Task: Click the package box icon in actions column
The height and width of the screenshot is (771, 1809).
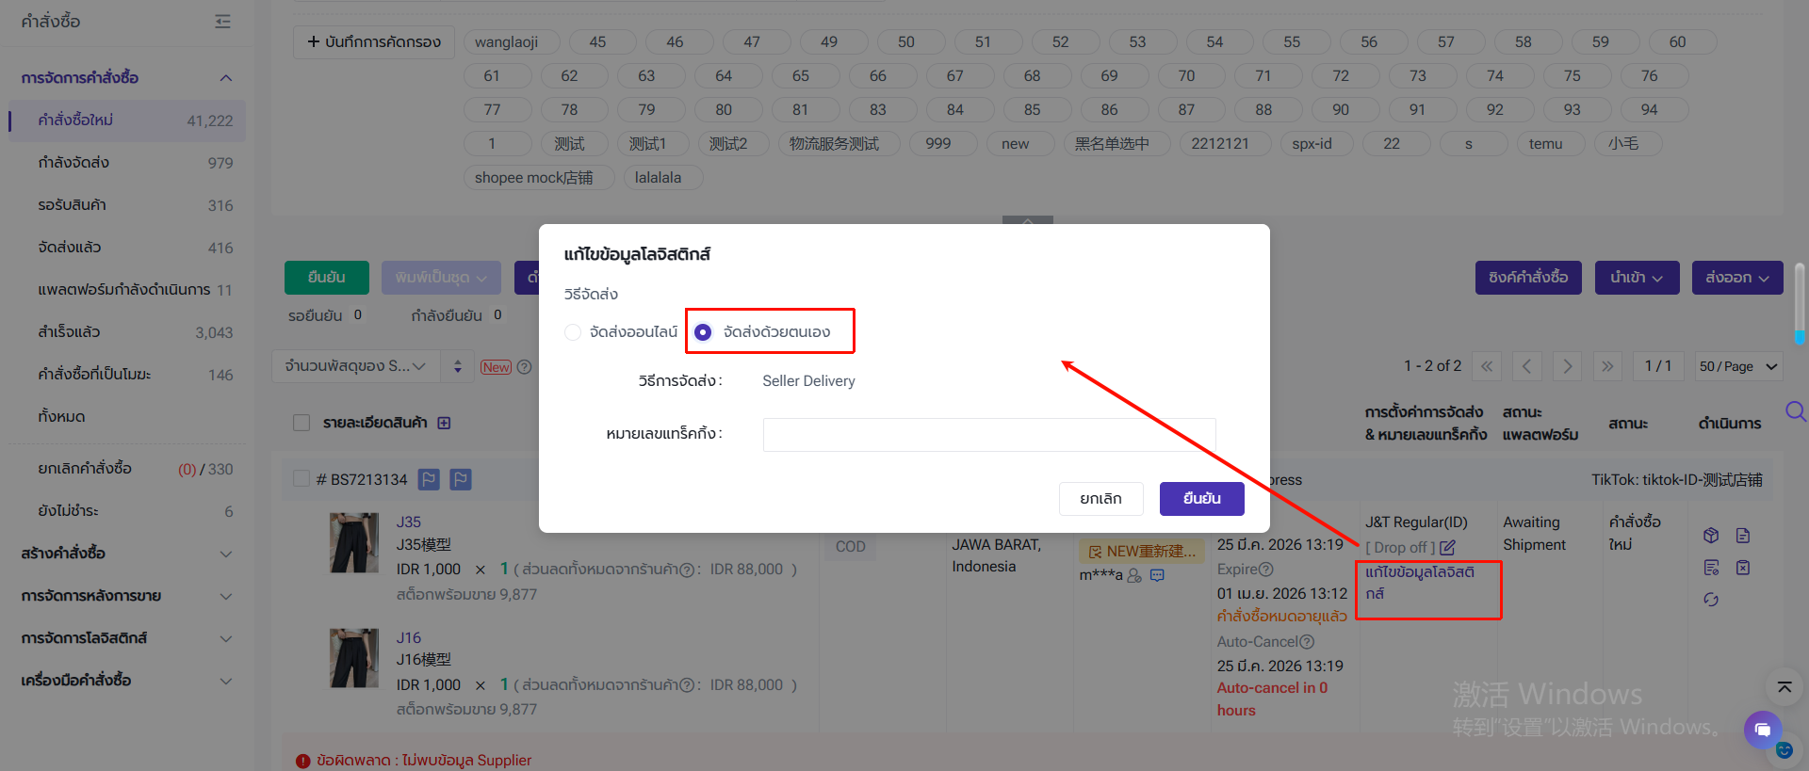Action: [x=1711, y=536]
